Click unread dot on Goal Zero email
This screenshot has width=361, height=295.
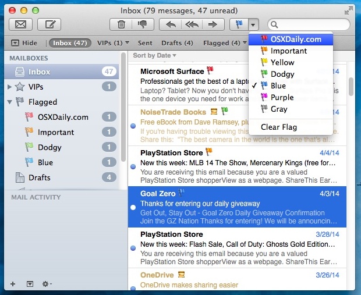click(x=133, y=207)
